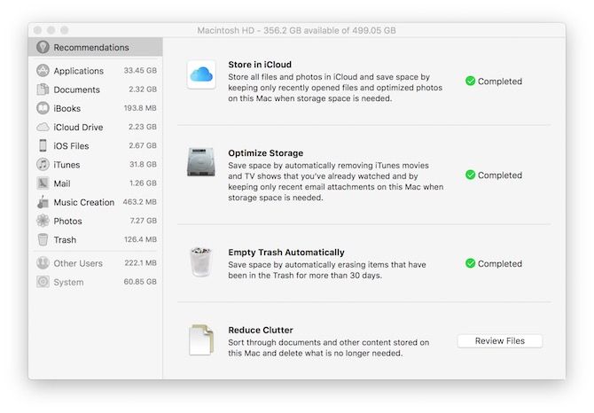This screenshot has width=594, height=413.
Task: Click the Photos icon in sidebar
Action: point(43,221)
